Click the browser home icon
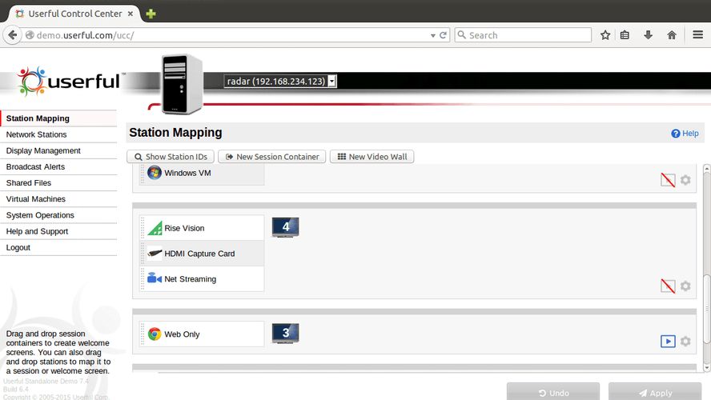 coord(672,35)
